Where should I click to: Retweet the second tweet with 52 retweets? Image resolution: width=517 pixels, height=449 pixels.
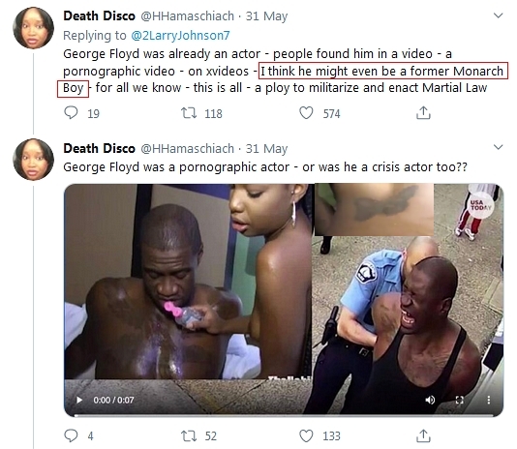[x=189, y=435]
